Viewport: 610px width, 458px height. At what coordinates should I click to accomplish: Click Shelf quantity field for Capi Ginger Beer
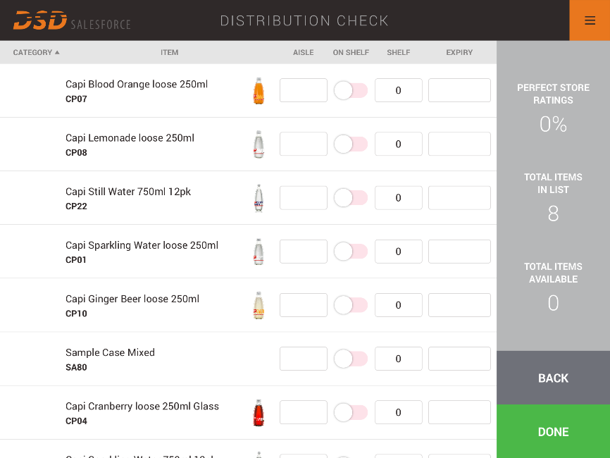point(399,305)
